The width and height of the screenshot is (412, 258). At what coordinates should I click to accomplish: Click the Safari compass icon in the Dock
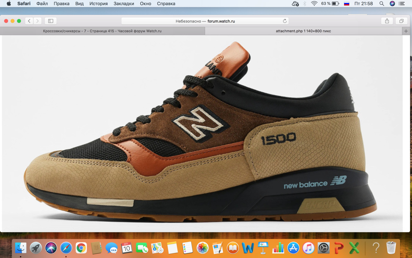[x=66, y=248]
